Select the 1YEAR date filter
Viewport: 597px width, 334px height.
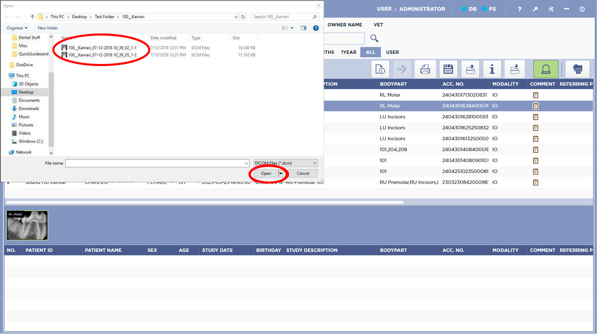(x=349, y=52)
